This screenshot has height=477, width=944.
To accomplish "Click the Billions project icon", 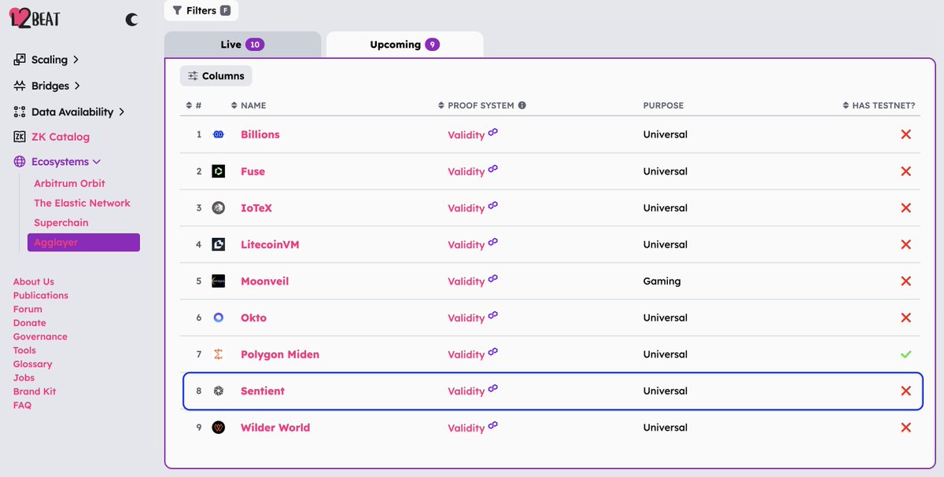I will tap(219, 134).
